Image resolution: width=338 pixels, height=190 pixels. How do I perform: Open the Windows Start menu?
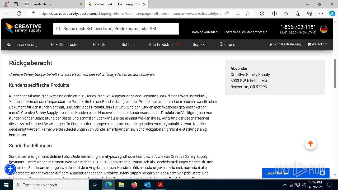[6, 185]
